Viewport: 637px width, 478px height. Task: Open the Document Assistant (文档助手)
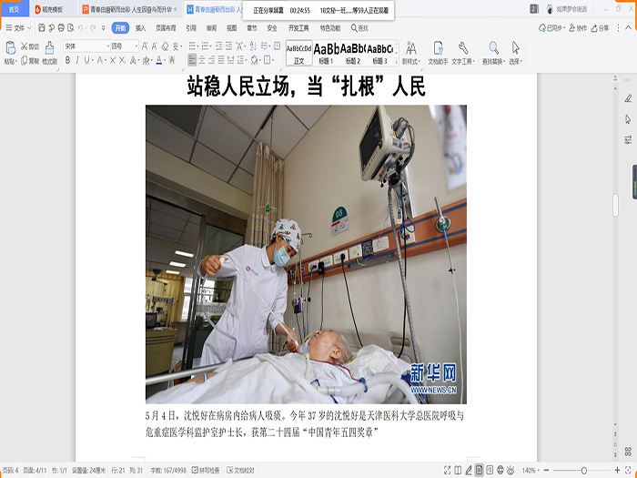tap(439, 52)
